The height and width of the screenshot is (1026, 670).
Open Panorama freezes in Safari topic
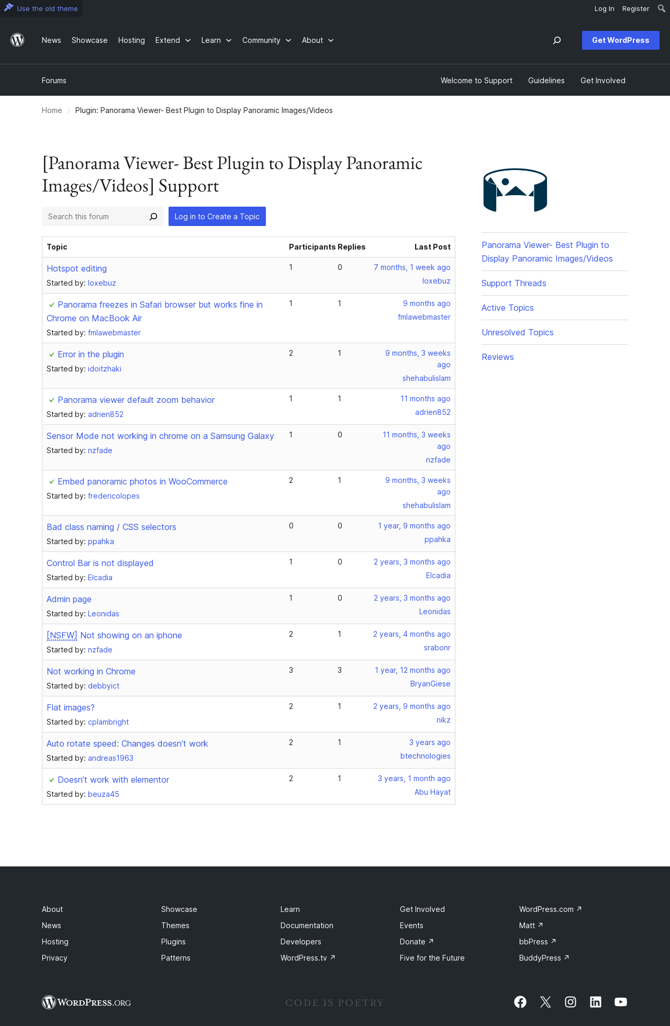point(155,311)
